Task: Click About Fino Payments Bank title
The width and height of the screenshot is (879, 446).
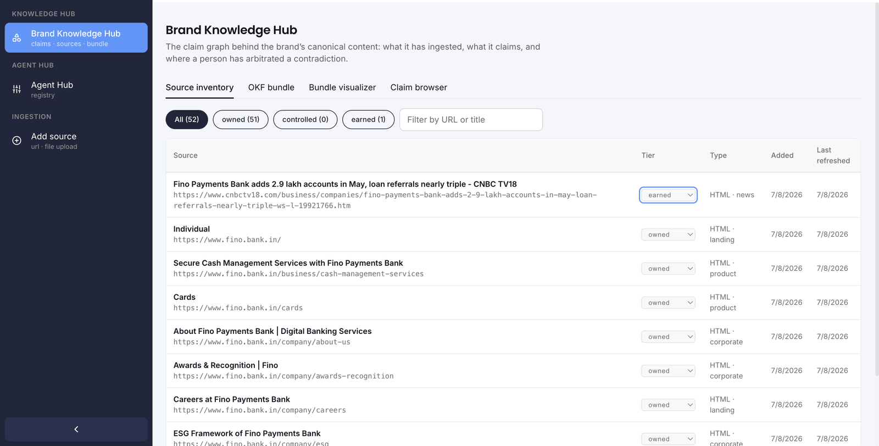Action: click(x=272, y=331)
